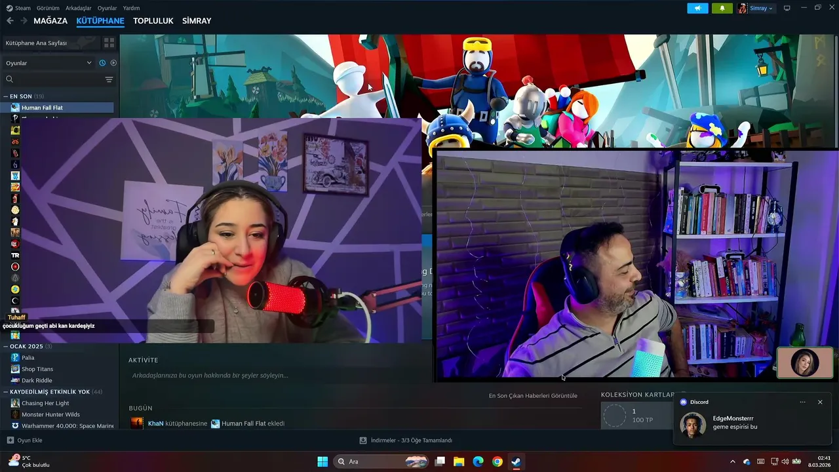Switch to the TOPLULUK tab
This screenshot has height=472, width=839.
pos(153,21)
